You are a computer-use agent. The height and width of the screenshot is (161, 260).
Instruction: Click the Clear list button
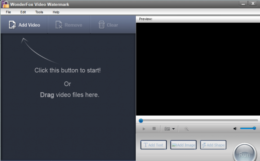[x=113, y=25]
